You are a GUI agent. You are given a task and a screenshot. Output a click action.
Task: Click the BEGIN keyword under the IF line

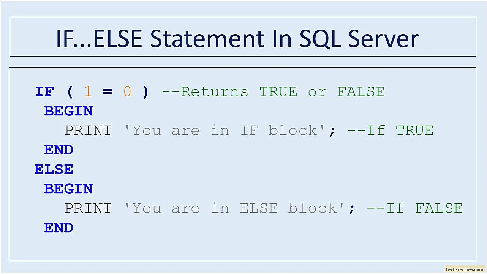point(68,111)
